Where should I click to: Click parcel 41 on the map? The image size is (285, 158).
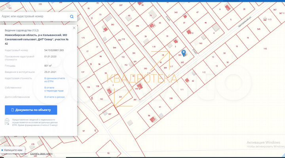click(x=160, y=107)
